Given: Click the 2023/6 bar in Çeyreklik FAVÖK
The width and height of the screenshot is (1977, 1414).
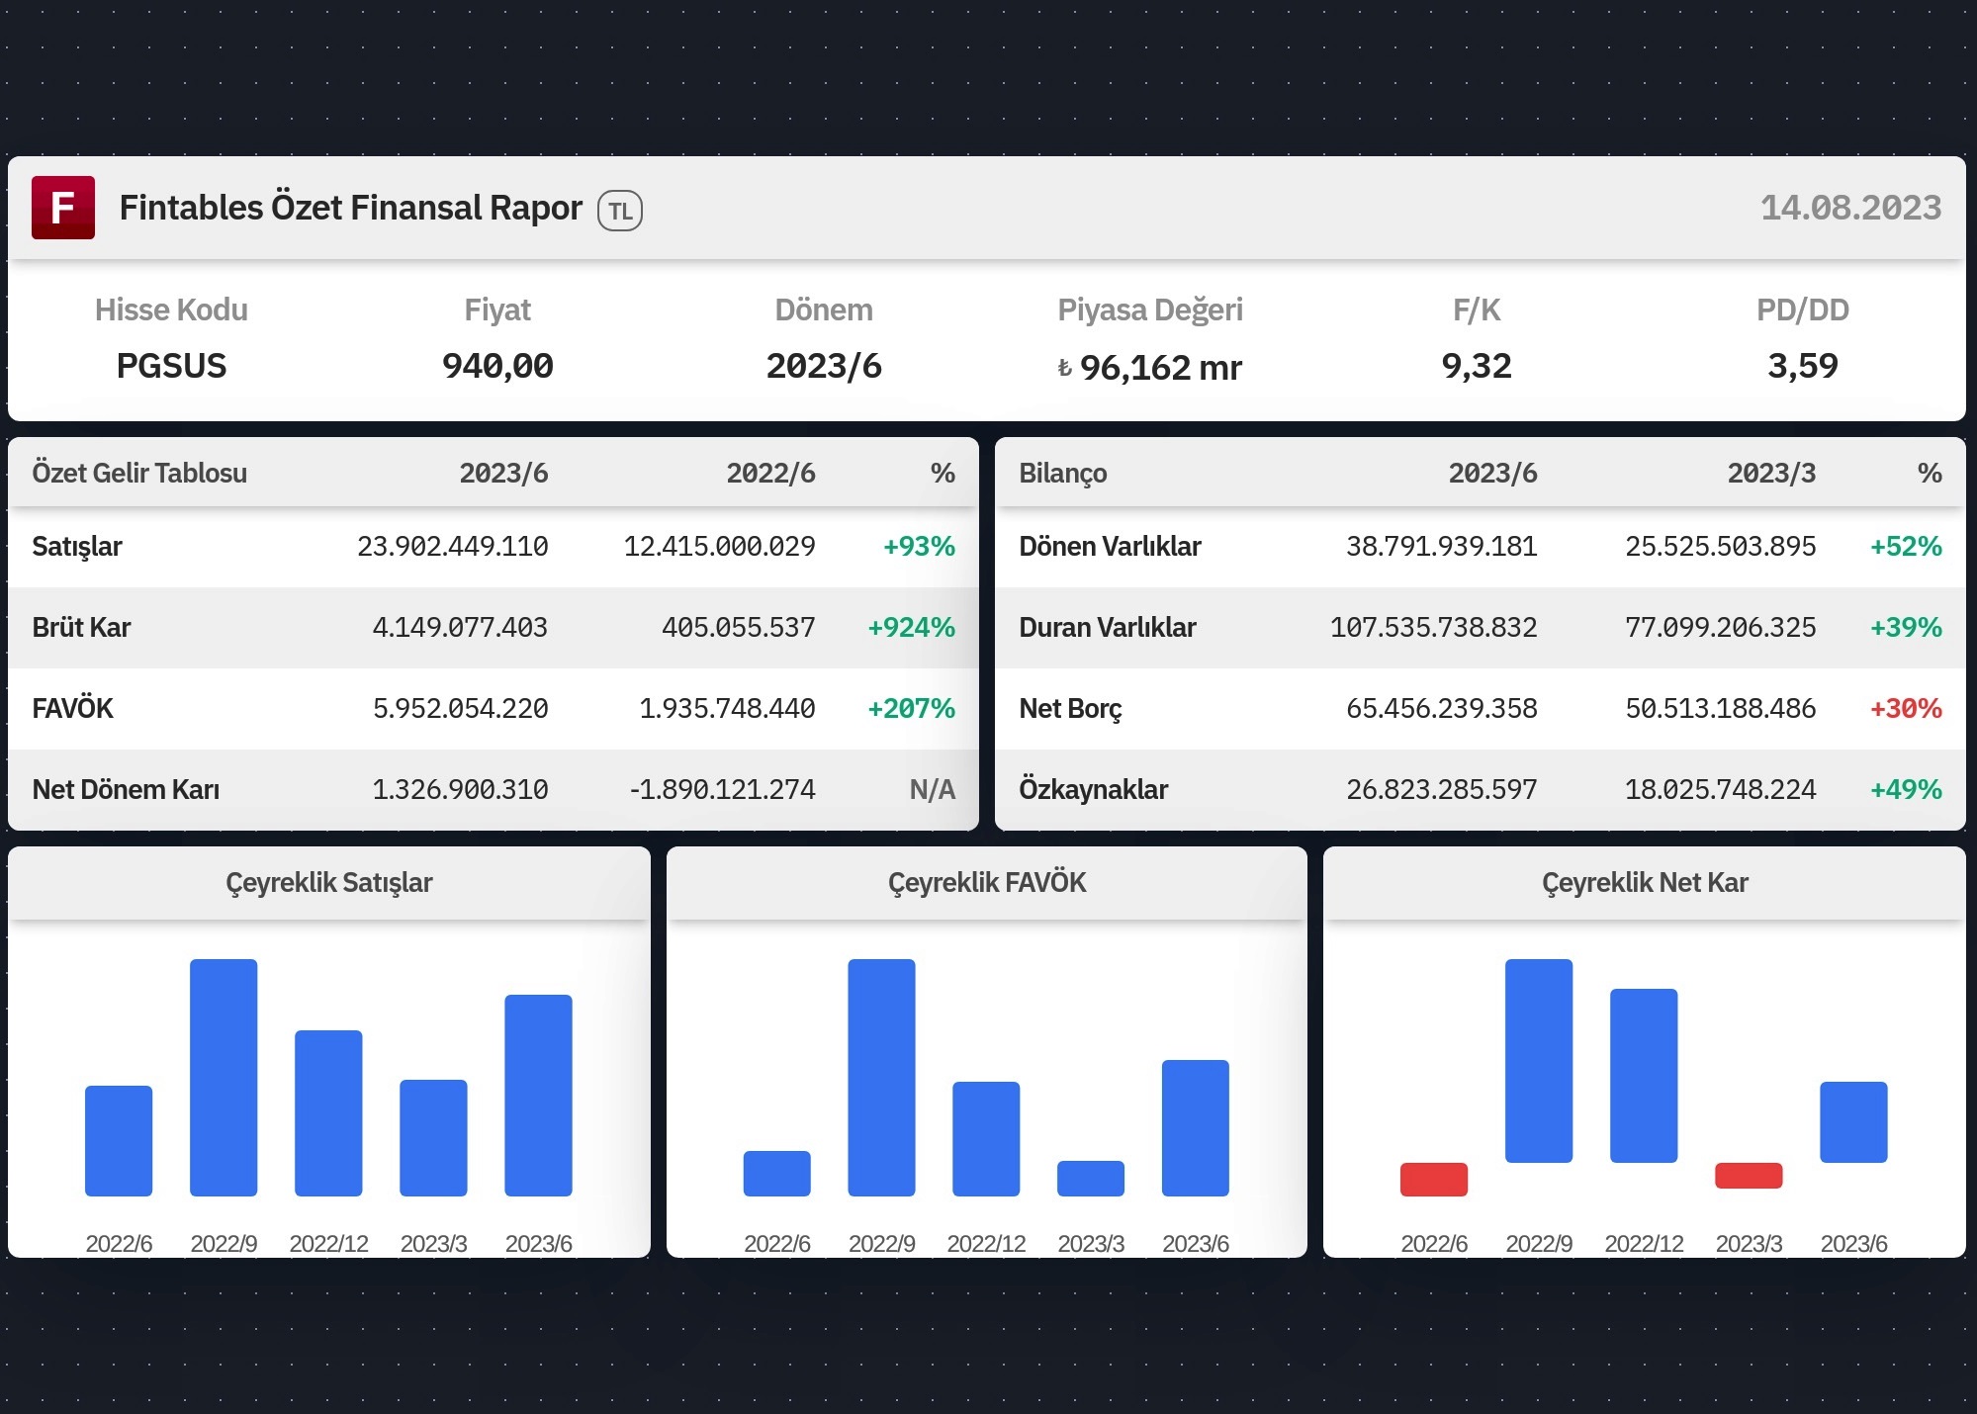Looking at the screenshot, I should point(1196,1128).
